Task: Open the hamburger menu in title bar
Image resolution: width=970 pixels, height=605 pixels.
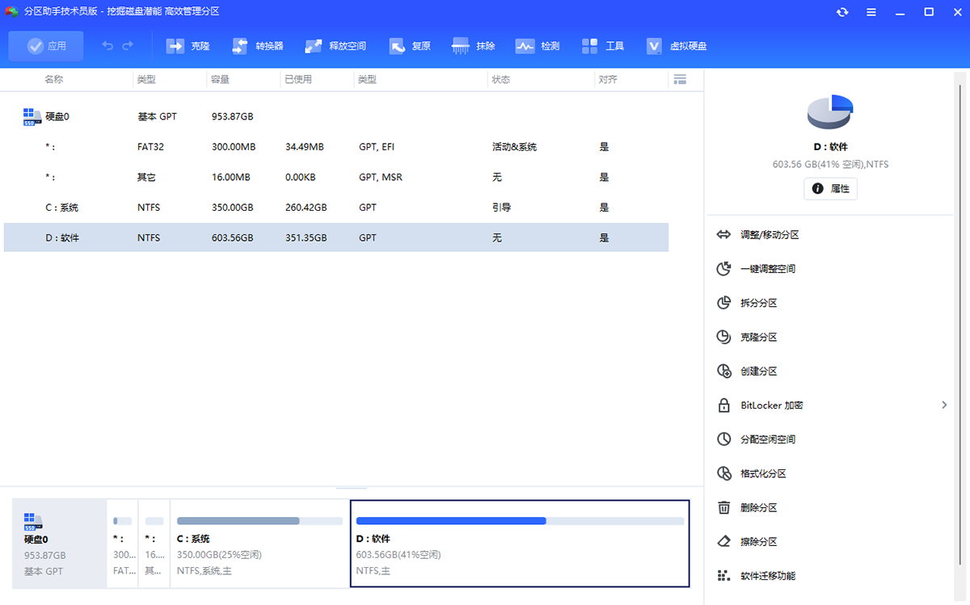Action: pyautogui.click(x=871, y=12)
